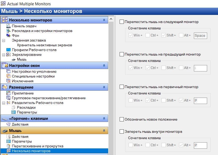The width and height of the screenshot is (218, 155).
Task: Click the Размещение section header icon
Action: pos(5,87)
